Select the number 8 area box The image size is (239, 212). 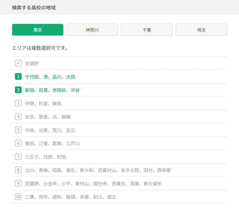click(x=18, y=170)
